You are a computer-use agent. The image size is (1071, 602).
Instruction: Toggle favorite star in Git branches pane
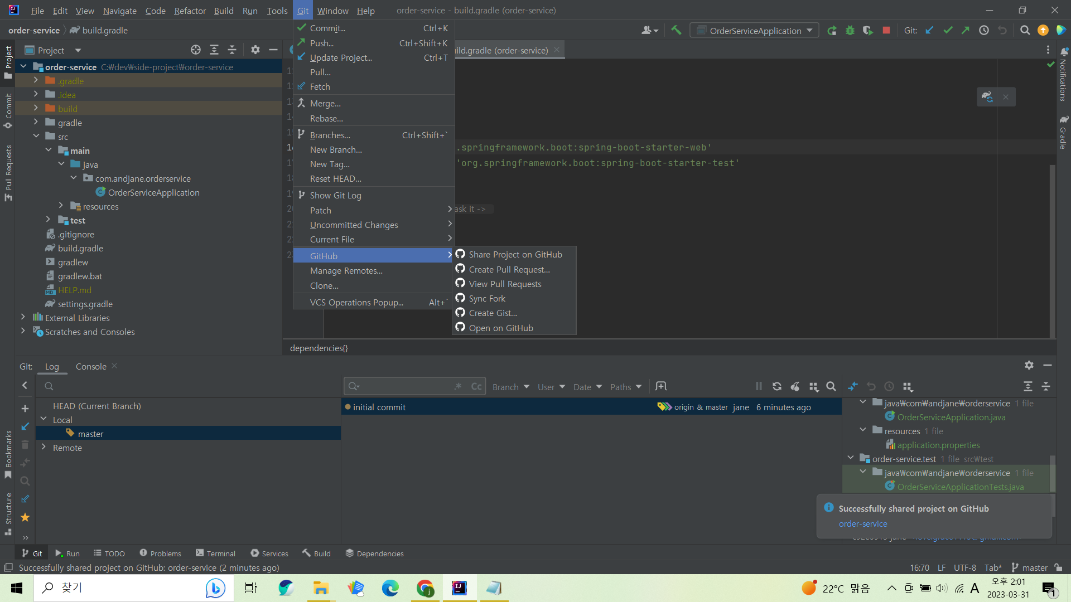coord(25,517)
